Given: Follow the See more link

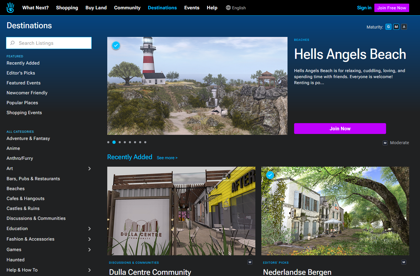Looking at the screenshot, I should pos(167,158).
